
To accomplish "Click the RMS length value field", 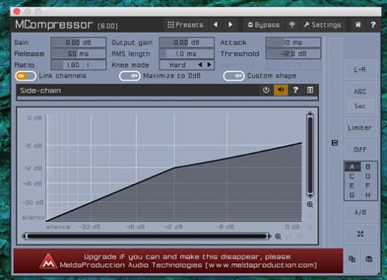I will pos(187,53).
